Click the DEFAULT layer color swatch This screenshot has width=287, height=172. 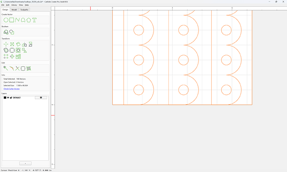tap(5, 98)
